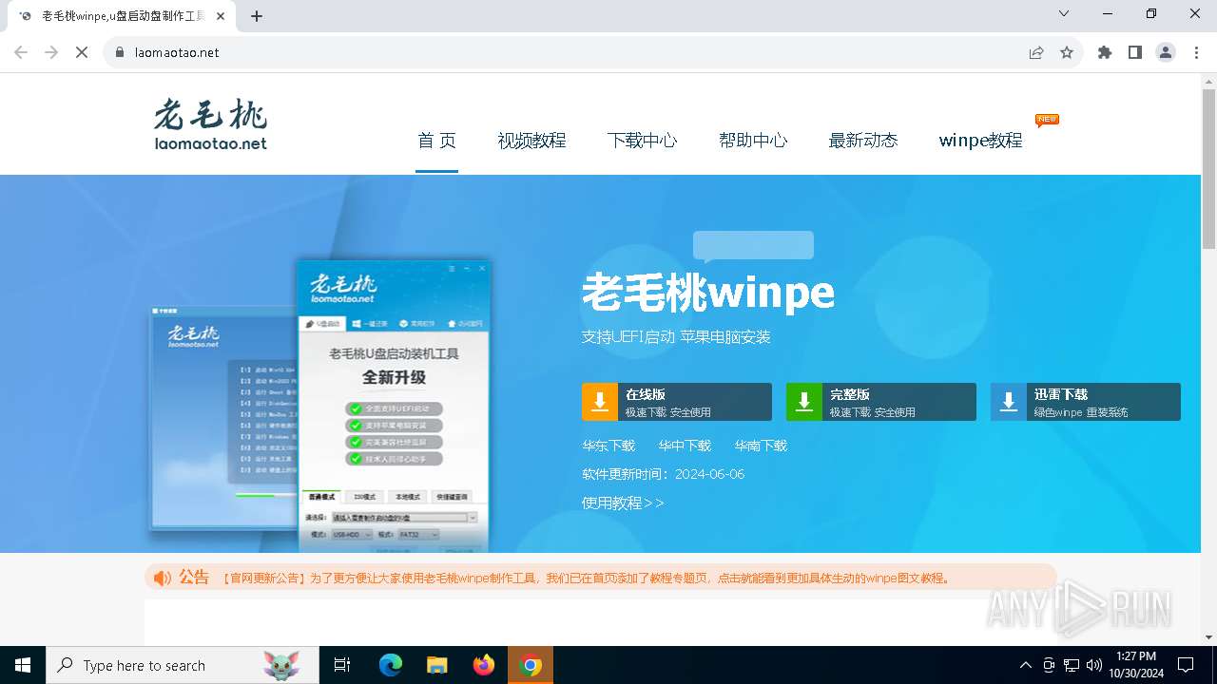Click the network tray icon

click(1072, 665)
